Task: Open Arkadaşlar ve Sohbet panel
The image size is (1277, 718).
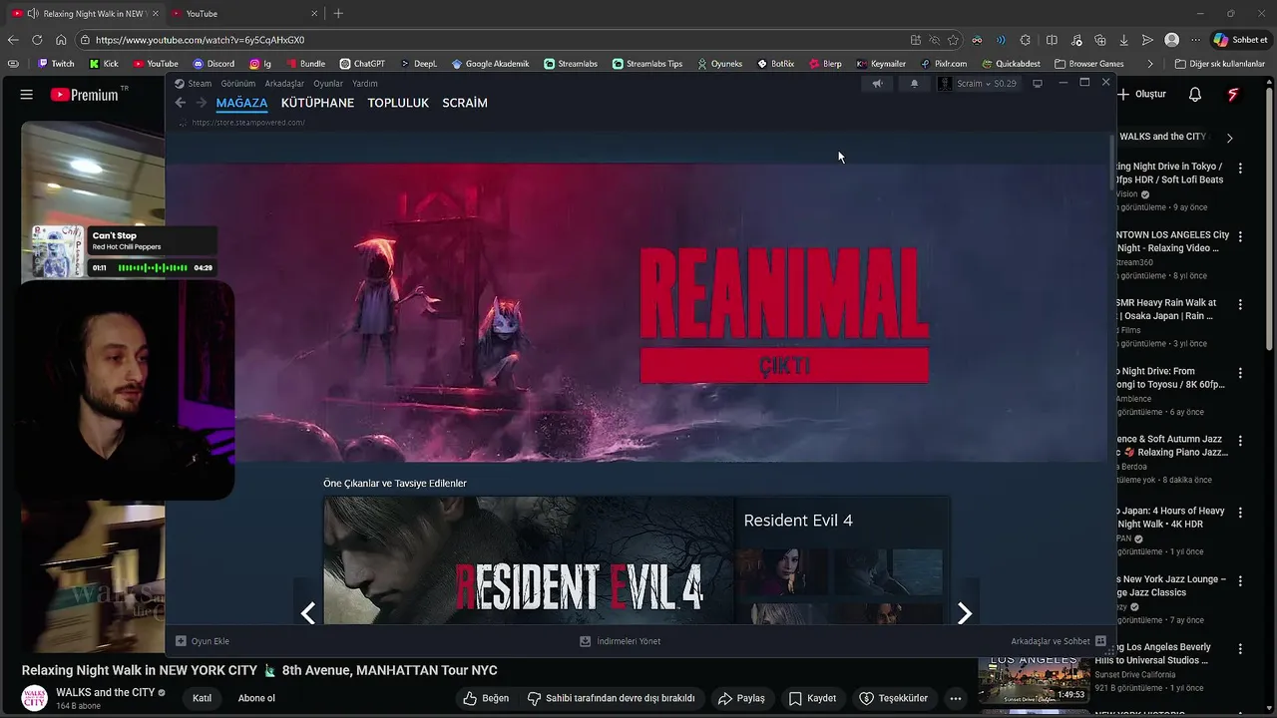Action: pos(1058,641)
